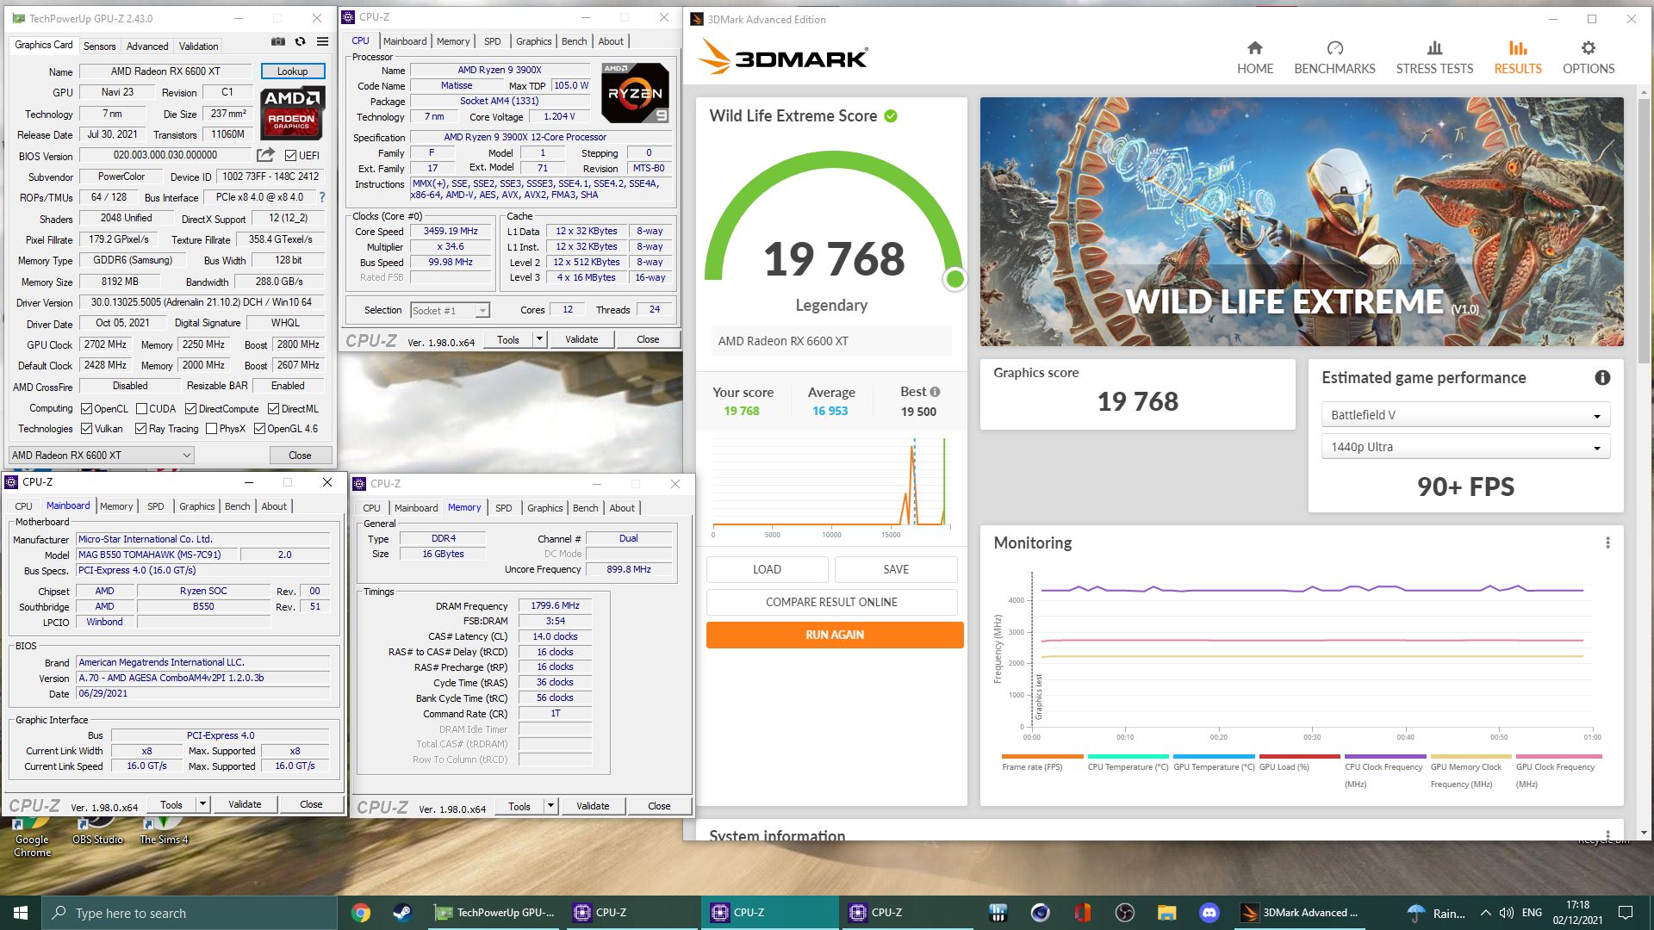The image size is (1654, 930).
Task: Switch to GPU-Z Advanced tab
Action: [147, 46]
